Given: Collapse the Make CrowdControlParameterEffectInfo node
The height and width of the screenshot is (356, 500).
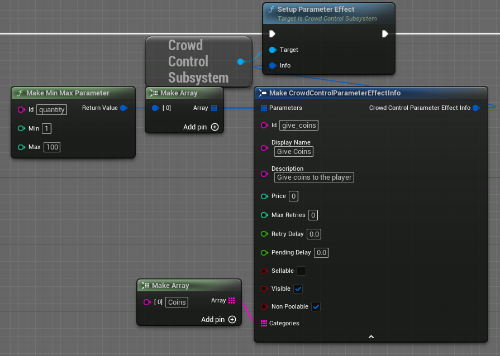Looking at the screenshot, I should pos(371,336).
